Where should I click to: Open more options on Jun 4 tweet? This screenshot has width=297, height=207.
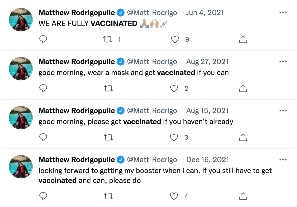(x=283, y=13)
